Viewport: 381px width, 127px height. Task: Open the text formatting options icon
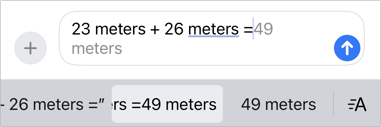pyautogui.click(x=357, y=105)
